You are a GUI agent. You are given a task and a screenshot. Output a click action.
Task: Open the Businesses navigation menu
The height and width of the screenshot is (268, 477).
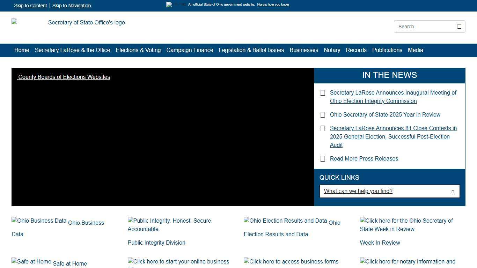[x=303, y=50]
